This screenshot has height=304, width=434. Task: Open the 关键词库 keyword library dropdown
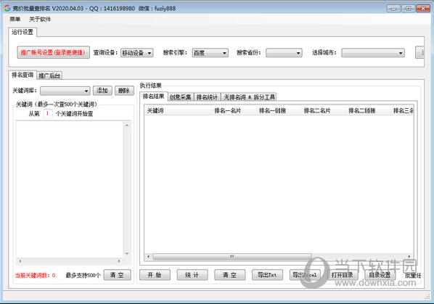(x=65, y=91)
